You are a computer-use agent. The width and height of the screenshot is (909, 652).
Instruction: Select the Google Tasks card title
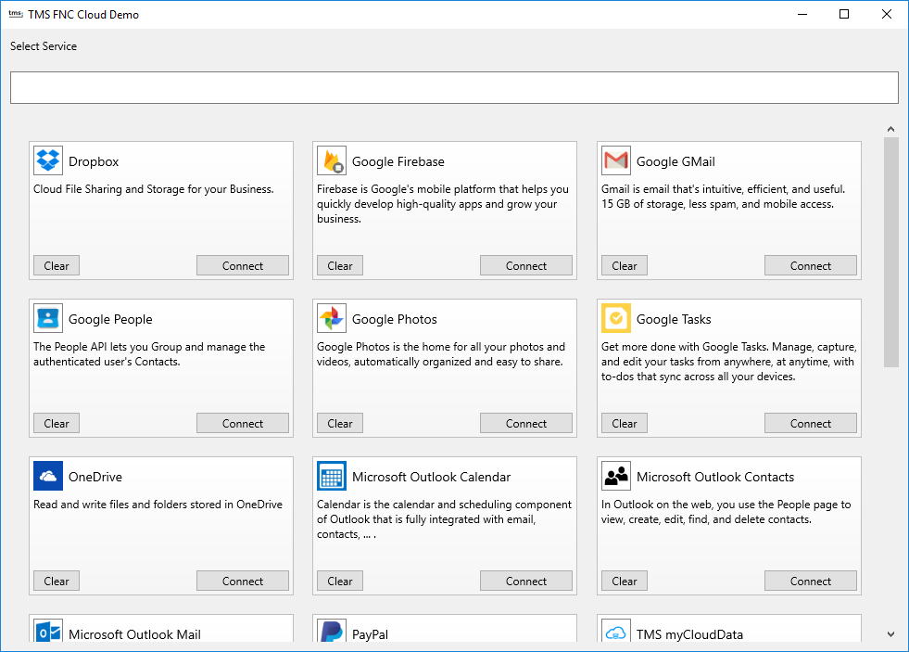click(x=674, y=319)
